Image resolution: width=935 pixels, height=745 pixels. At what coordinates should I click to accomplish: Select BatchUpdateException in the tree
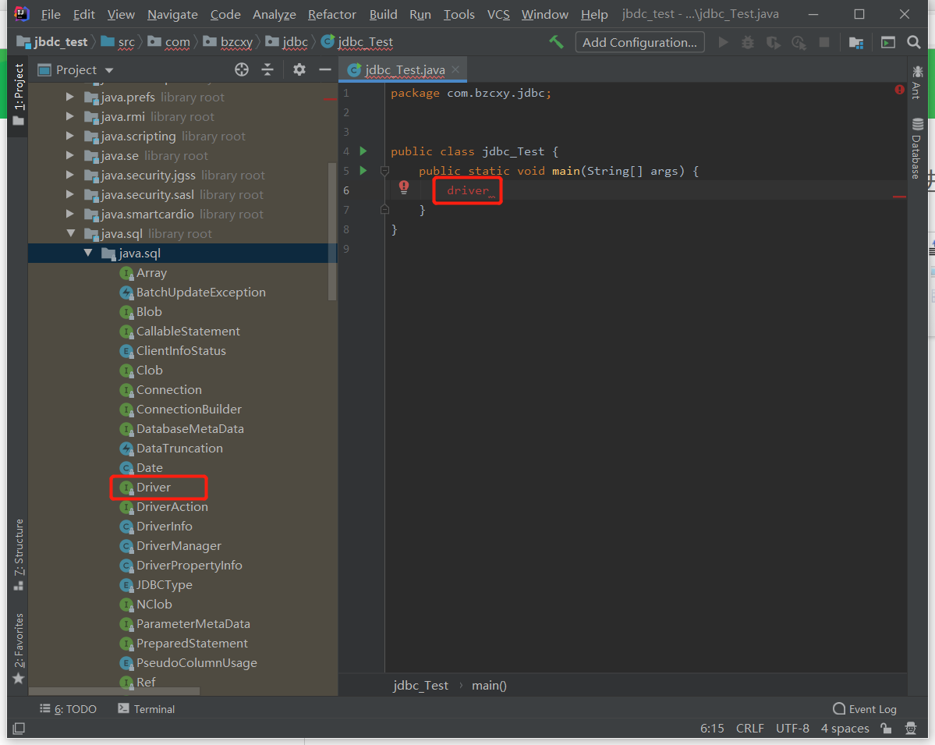pos(193,293)
